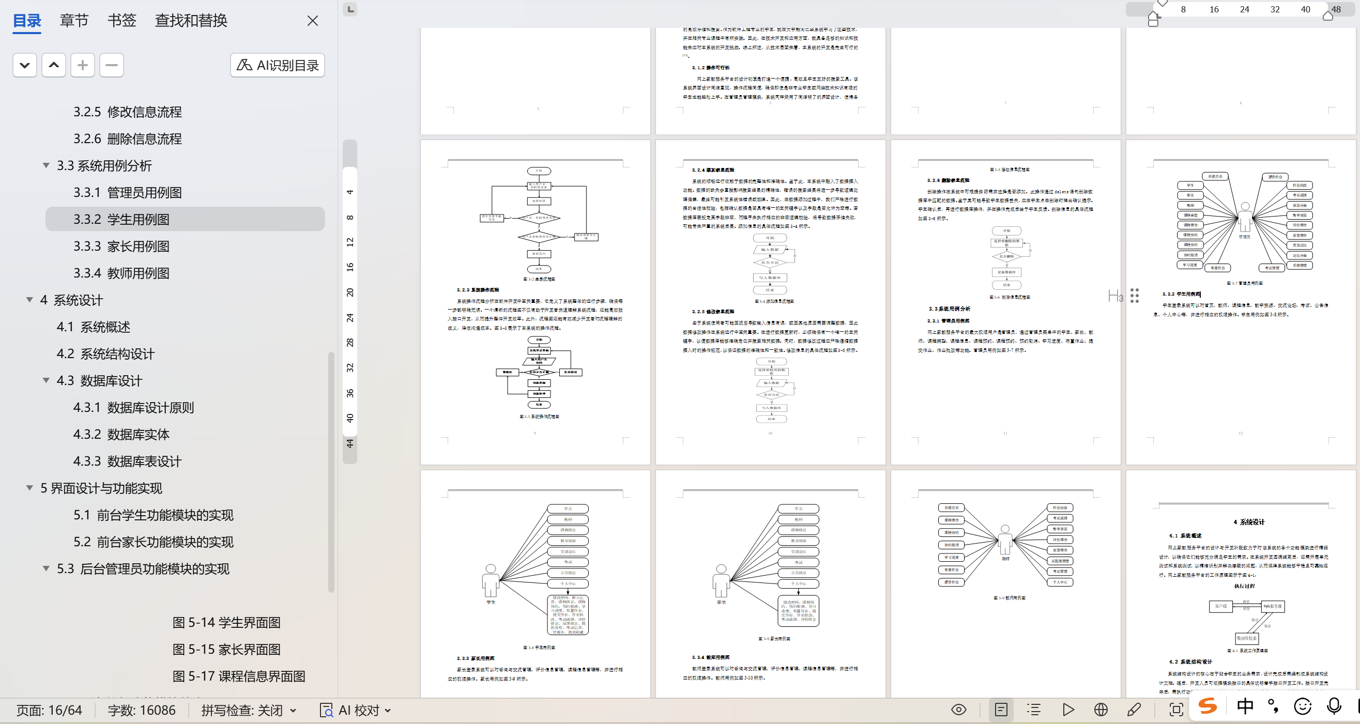Open the 拼写检查 dropdown
The width and height of the screenshot is (1360, 724).
pyautogui.click(x=293, y=710)
